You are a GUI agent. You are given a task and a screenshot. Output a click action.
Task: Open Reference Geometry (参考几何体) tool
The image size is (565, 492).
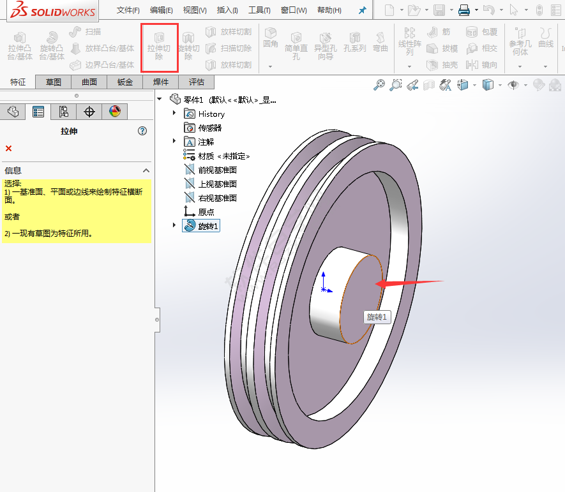click(x=520, y=41)
